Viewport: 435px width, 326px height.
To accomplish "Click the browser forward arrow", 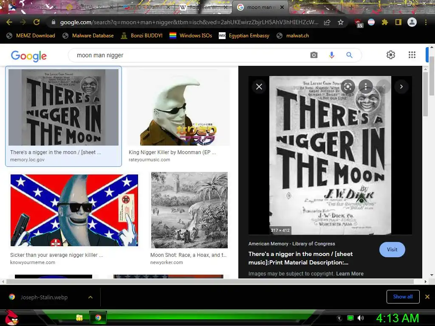I will tap(23, 22).
